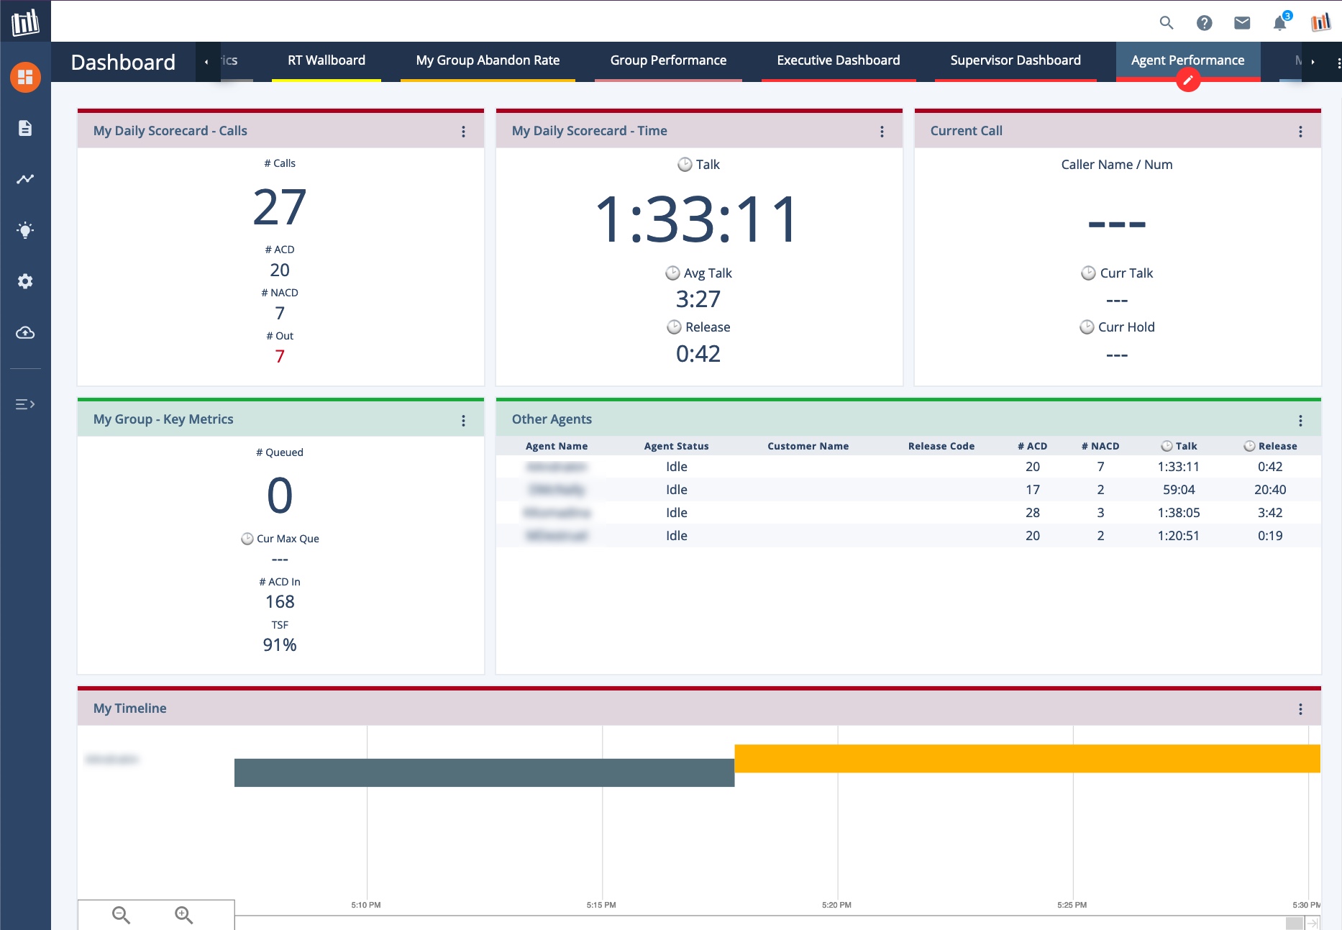This screenshot has width=1342, height=930.
Task: Select the Agent Performance tab
Action: (1188, 60)
